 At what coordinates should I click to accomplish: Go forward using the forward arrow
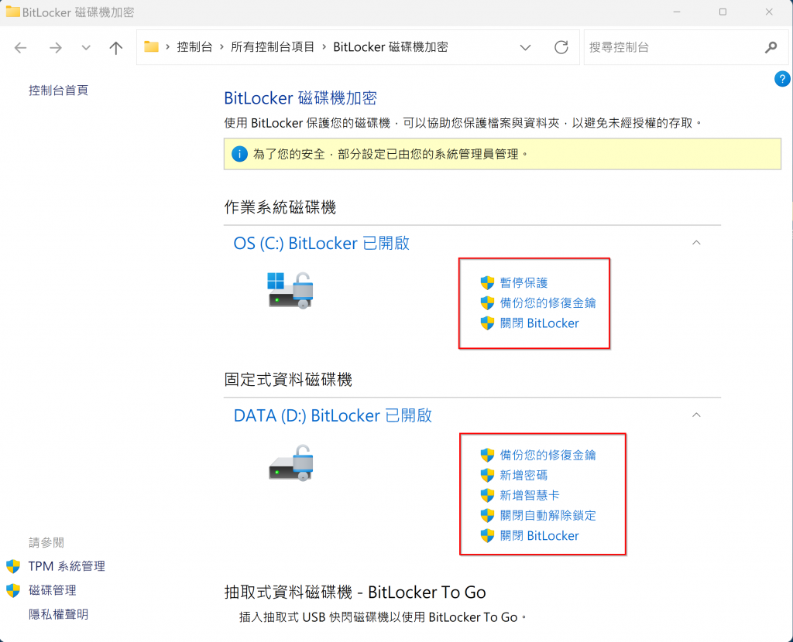(56, 47)
